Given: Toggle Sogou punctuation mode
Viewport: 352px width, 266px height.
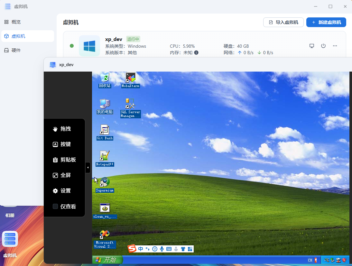Looking at the screenshot, I should (147, 249).
